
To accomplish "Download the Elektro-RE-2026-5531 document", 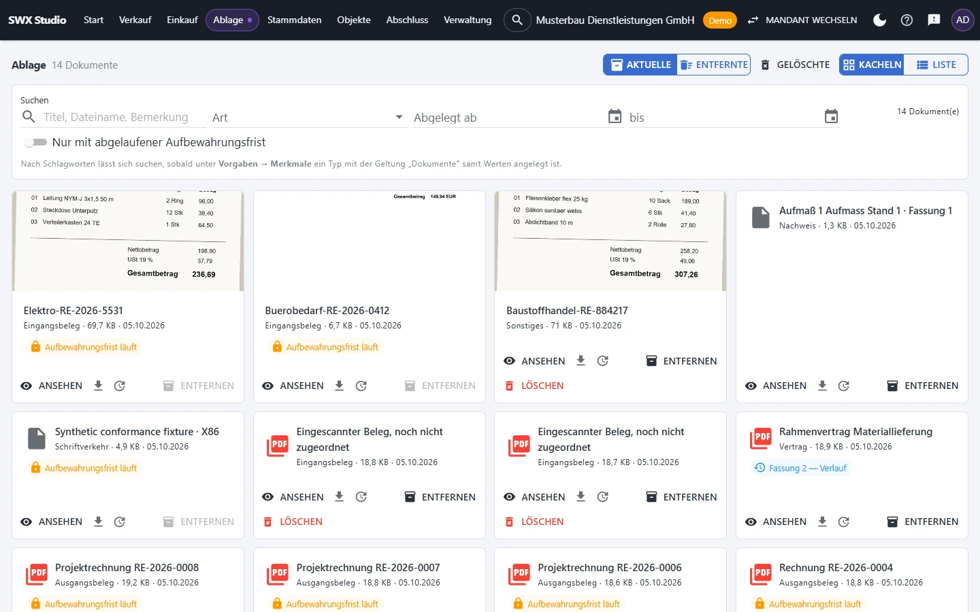I will click(x=98, y=386).
